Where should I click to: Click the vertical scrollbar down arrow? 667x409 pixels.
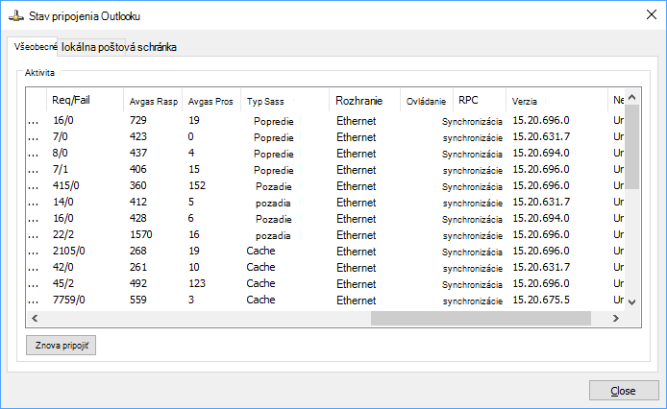pyautogui.click(x=632, y=302)
